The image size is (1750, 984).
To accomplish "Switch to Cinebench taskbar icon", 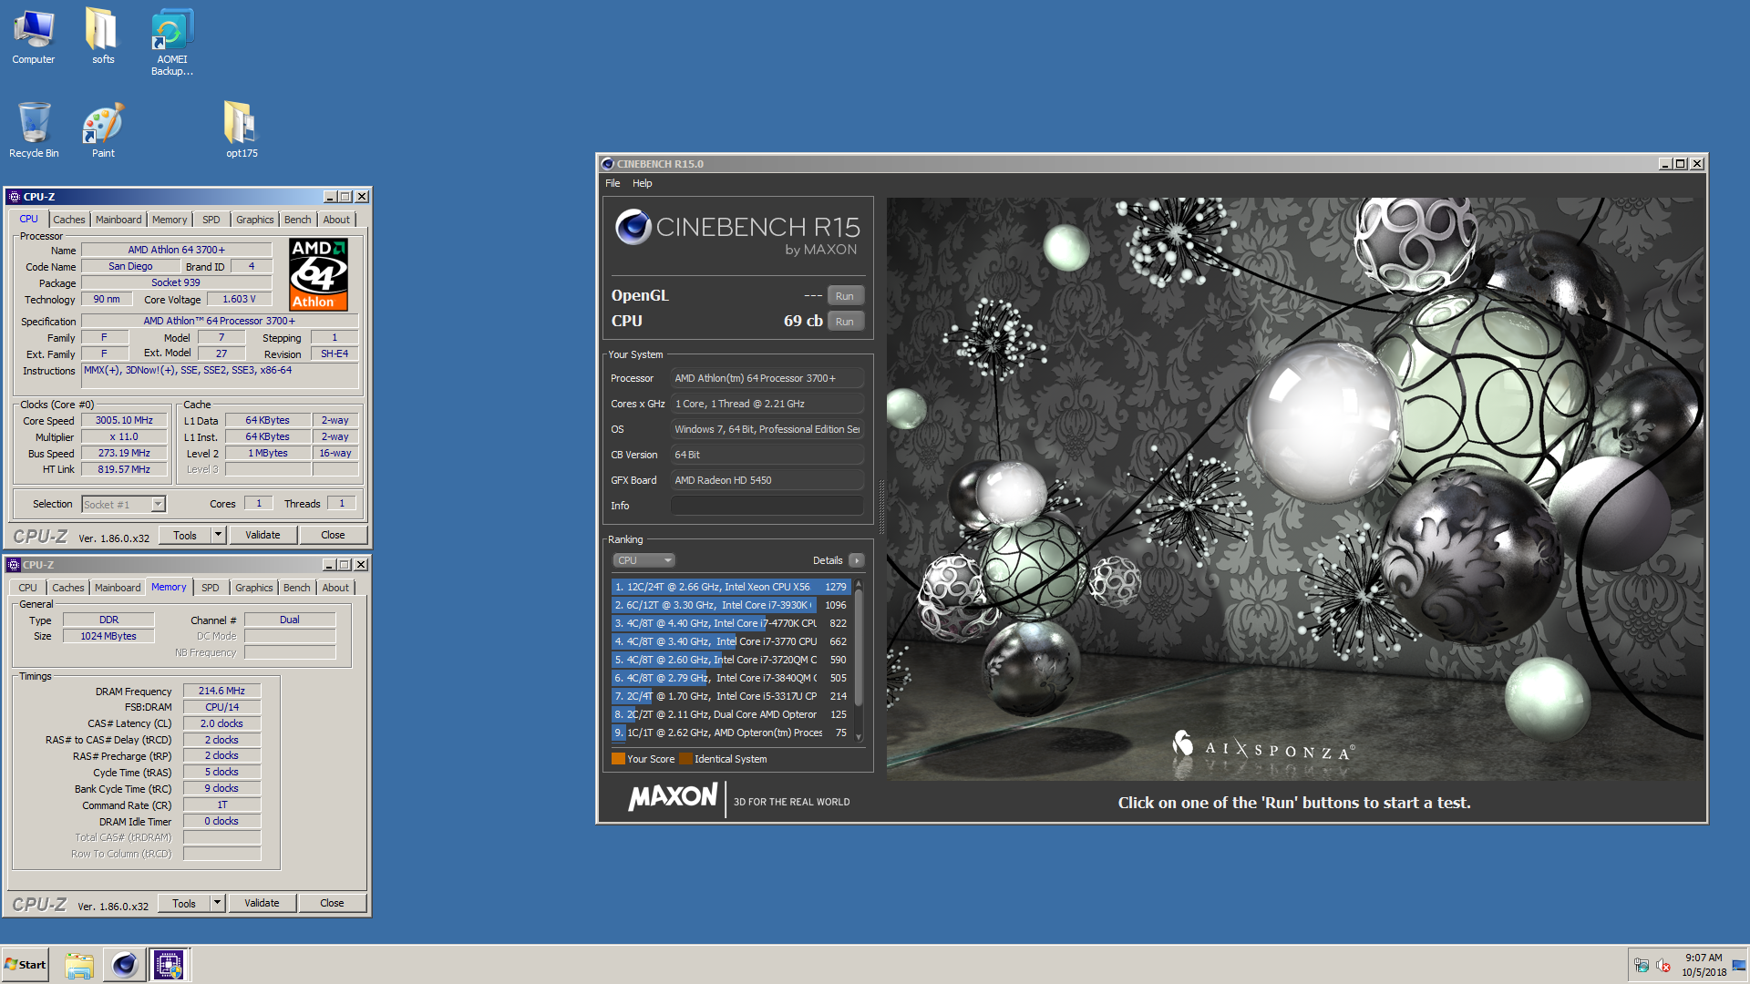I will pyautogui.click(x=124, y=965).
